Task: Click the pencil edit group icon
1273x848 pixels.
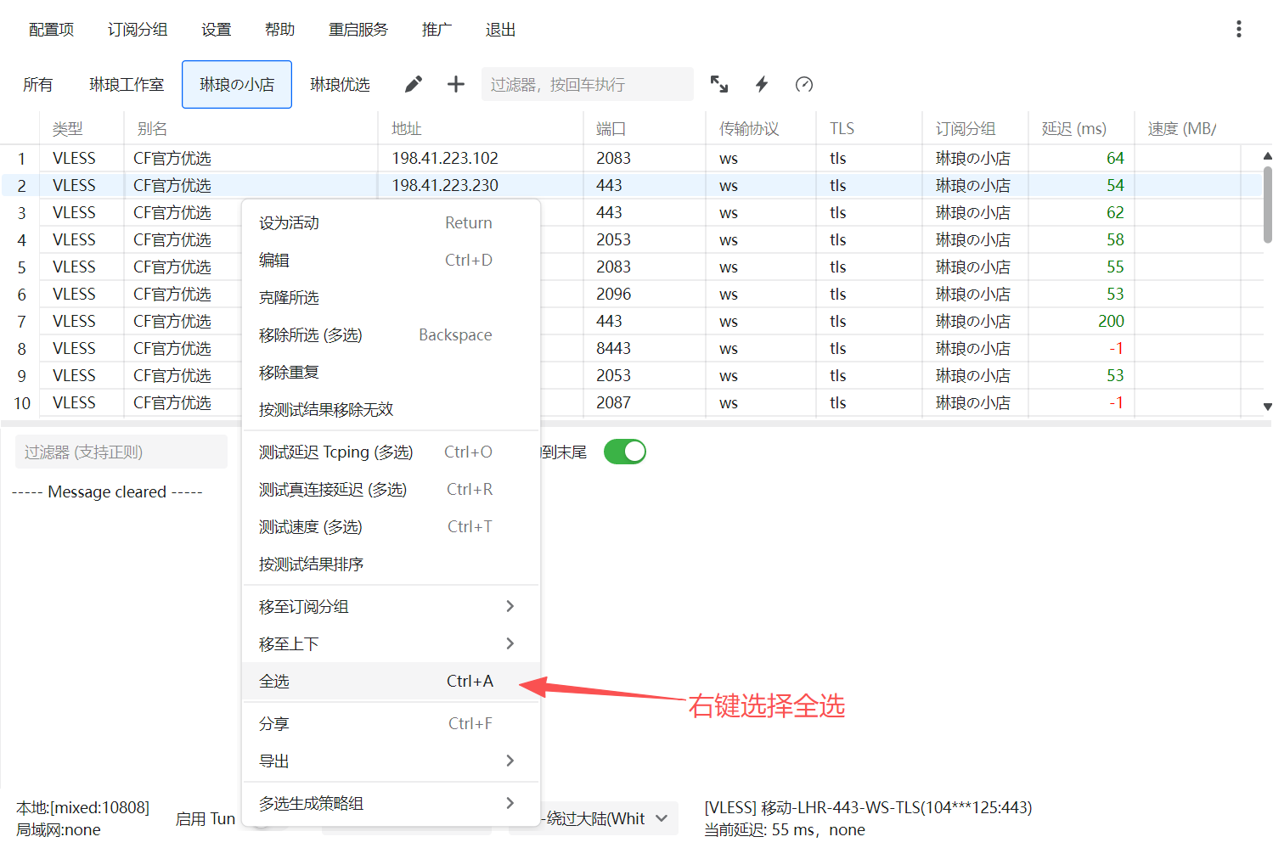Action: [414, 84]
